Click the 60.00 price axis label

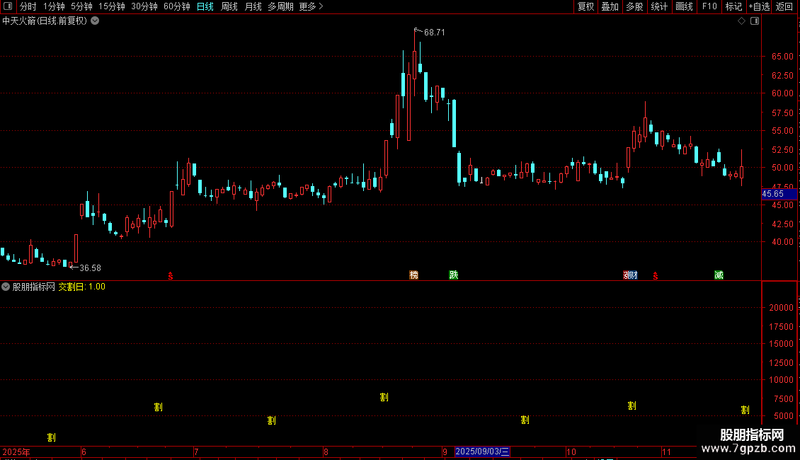coord(782,93)
